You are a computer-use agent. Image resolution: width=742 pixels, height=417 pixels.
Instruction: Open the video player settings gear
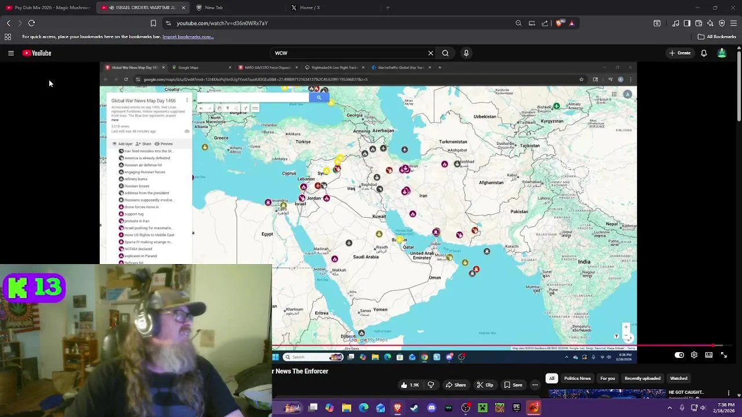pos(694,355)
